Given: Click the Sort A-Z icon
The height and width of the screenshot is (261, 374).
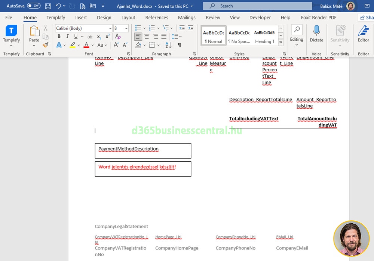Looking at the screenshot, I should (x=168, y=45).
